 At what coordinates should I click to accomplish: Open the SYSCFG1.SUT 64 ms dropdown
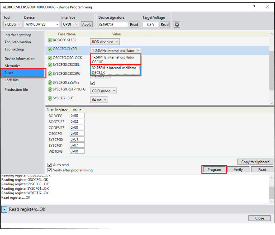tap(99, 100)
